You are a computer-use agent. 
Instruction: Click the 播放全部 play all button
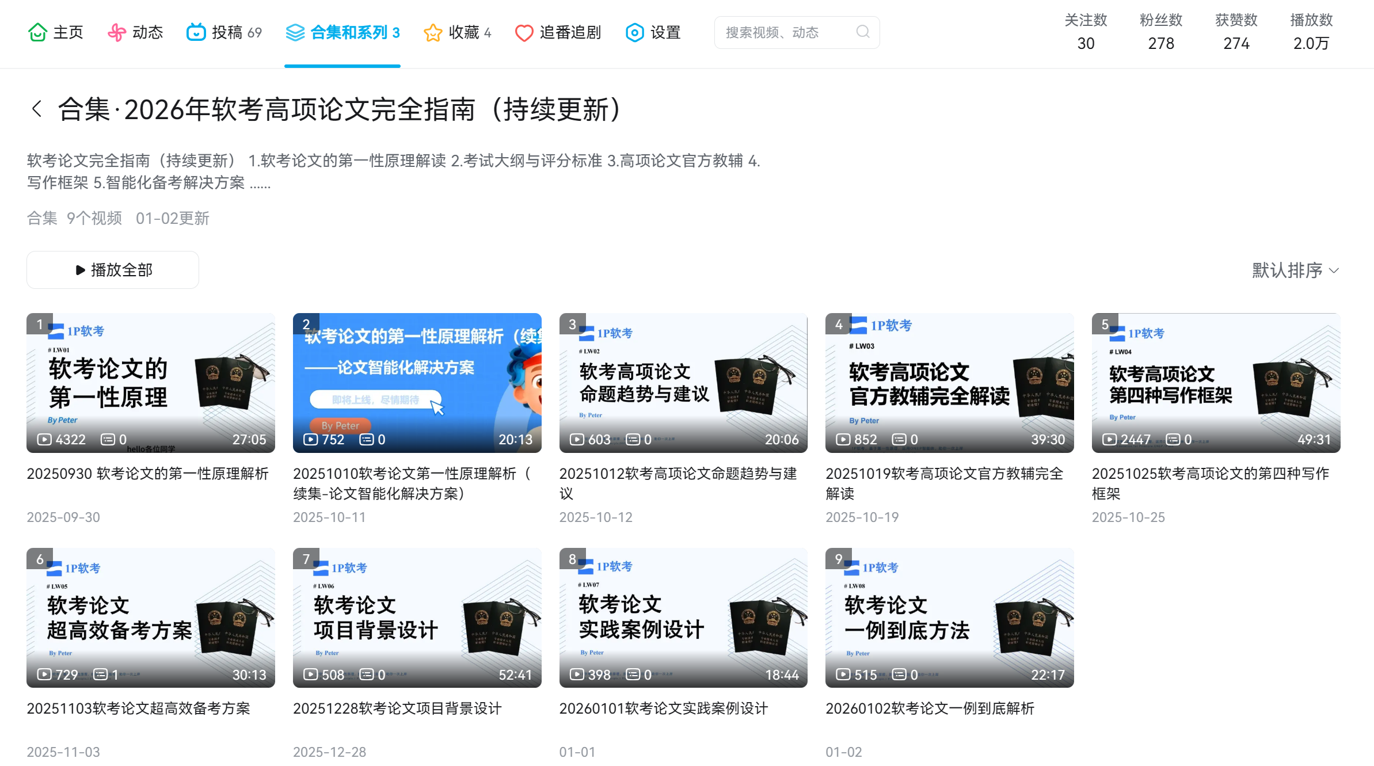coord(113,270)
